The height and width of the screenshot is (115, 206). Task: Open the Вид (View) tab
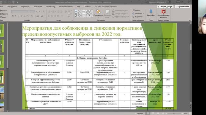(78, 6)
